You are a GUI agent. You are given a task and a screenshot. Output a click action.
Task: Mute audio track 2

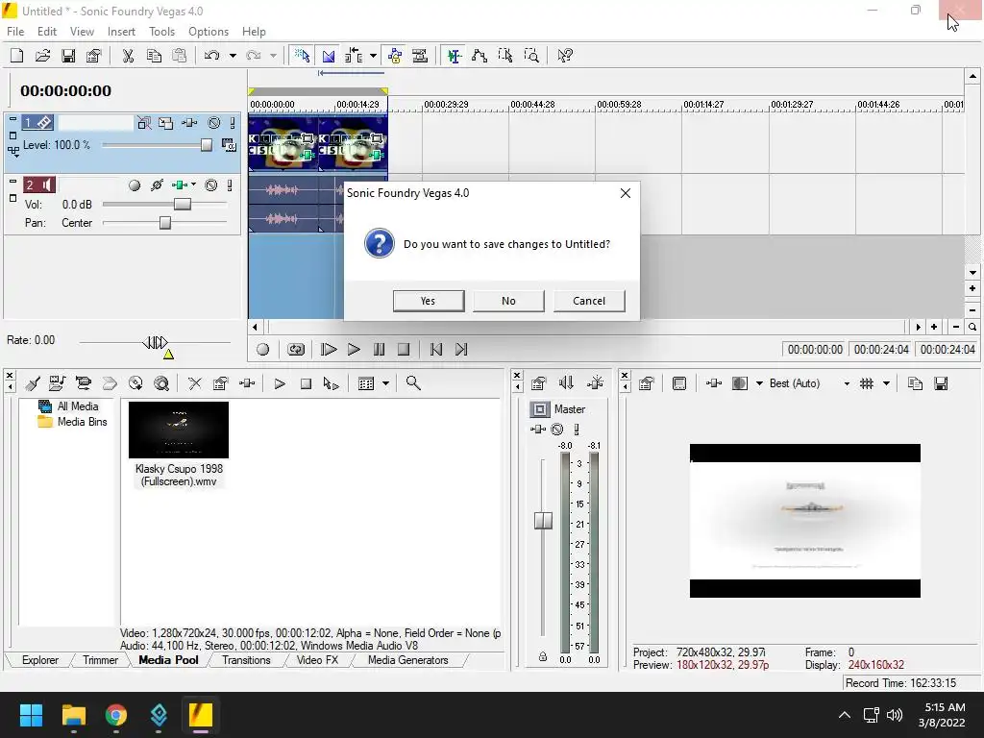coord(211,185)
